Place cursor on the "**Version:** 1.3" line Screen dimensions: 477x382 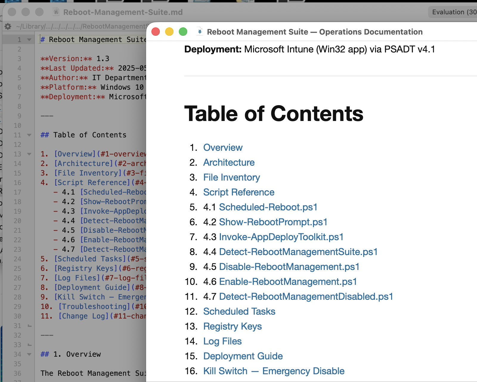coord(75,59)
